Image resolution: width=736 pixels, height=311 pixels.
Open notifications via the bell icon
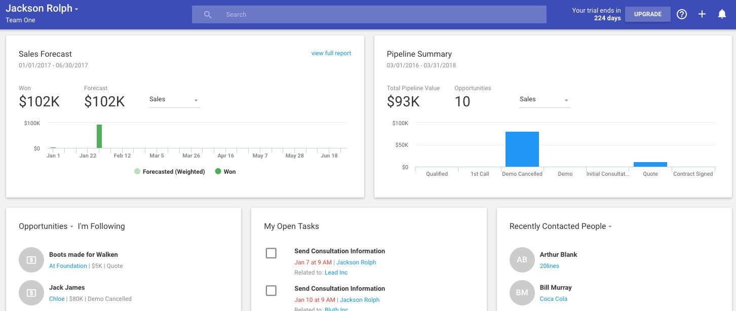click(722, 14)
